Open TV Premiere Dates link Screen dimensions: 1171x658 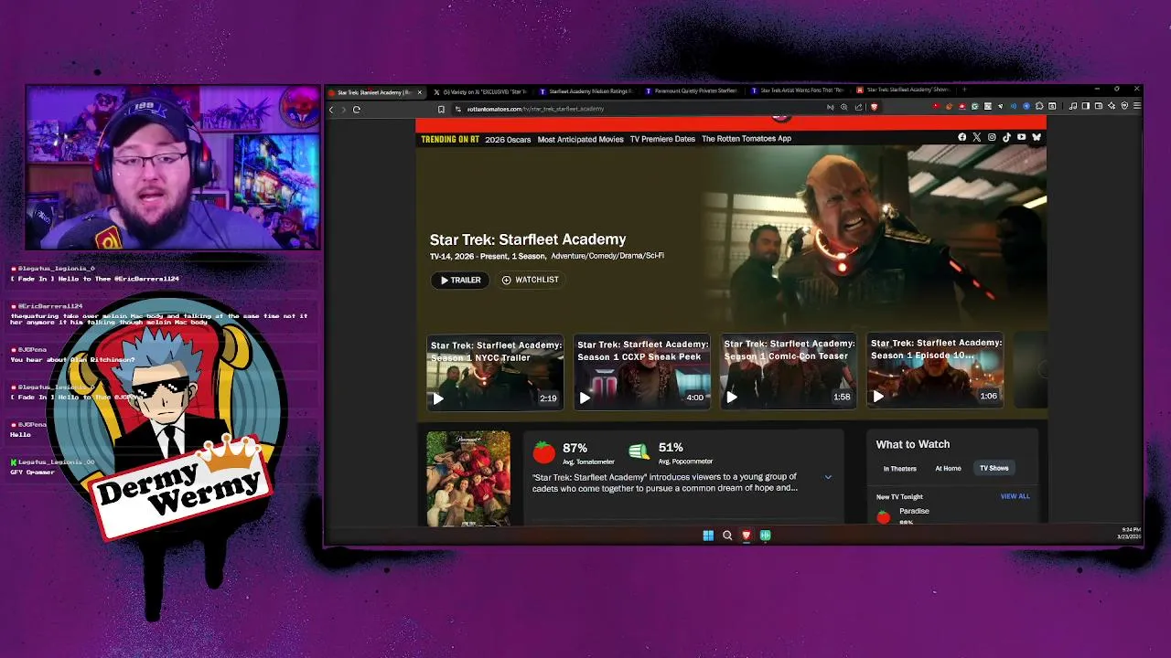(x=662, y=139)
